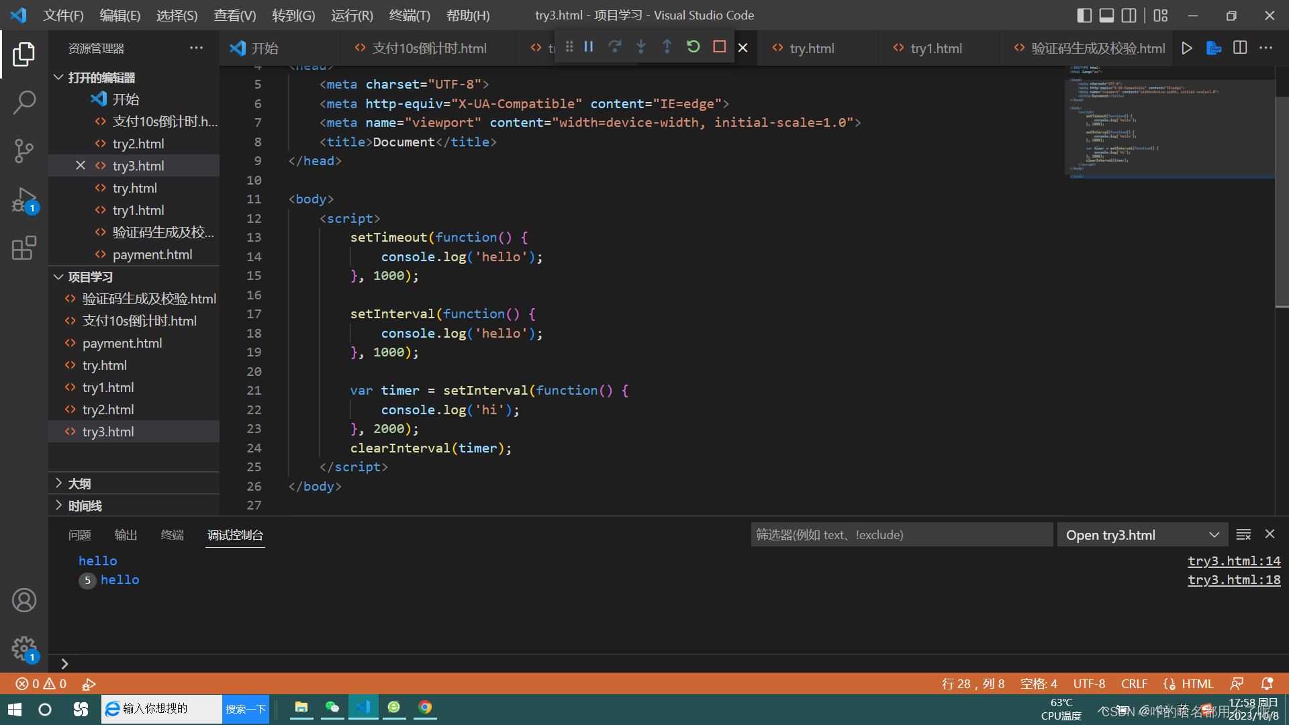Follow the try3.html:14 source link
1289x725 pixels.
coord(1234,561)
